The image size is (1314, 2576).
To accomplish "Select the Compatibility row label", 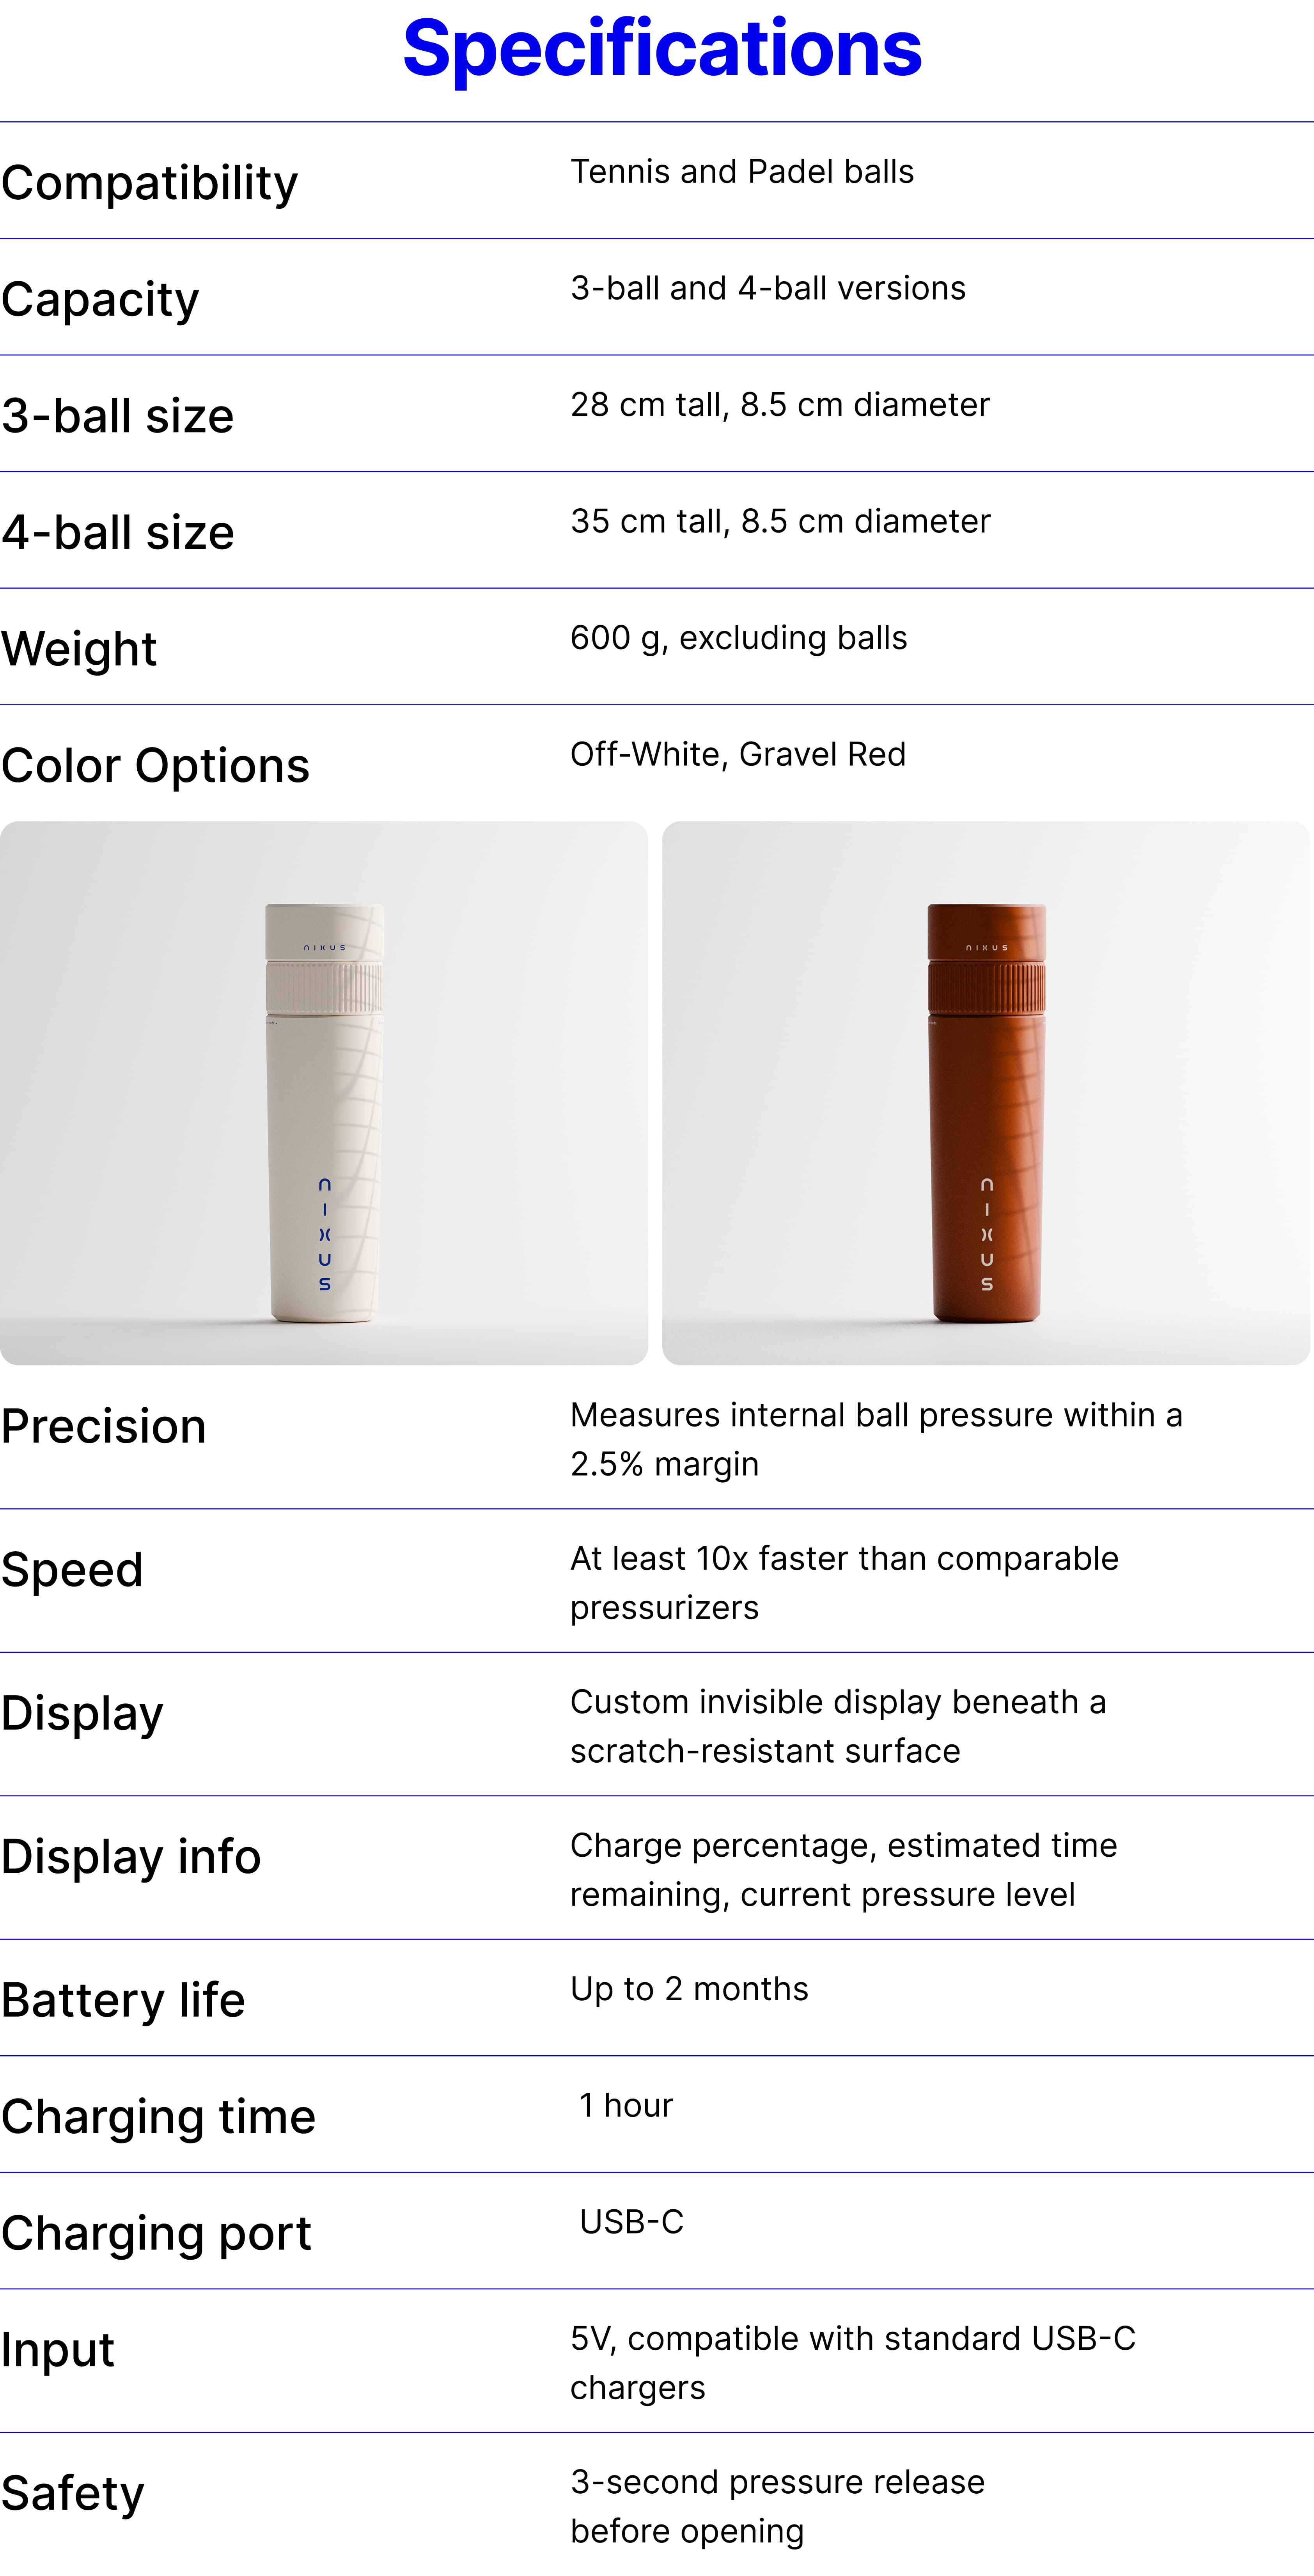I will [150, 183].
